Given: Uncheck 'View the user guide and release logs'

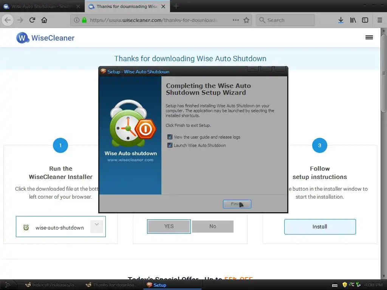Looking at the screenshot, I should 170,137.
